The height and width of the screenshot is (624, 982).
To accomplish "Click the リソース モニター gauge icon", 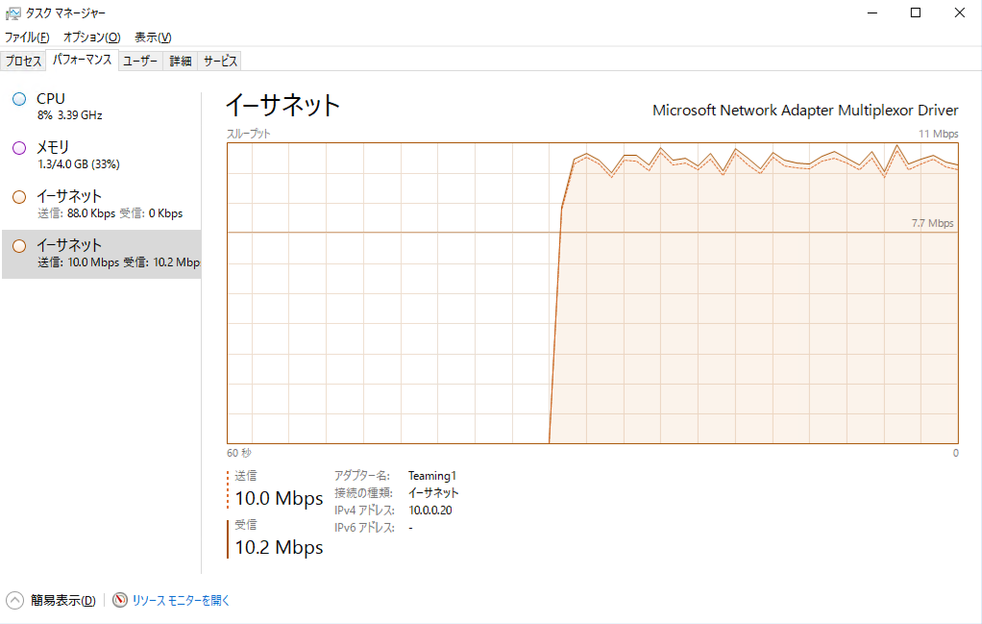I will [x=120, y=600].
